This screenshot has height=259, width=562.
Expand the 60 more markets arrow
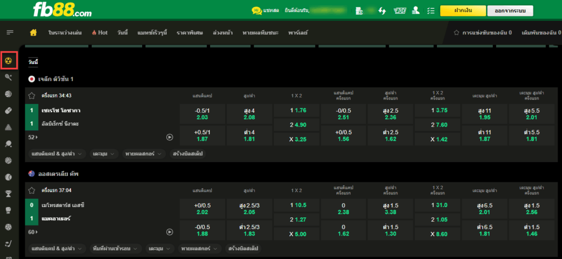pyautogui.click(x=33, y=232)
